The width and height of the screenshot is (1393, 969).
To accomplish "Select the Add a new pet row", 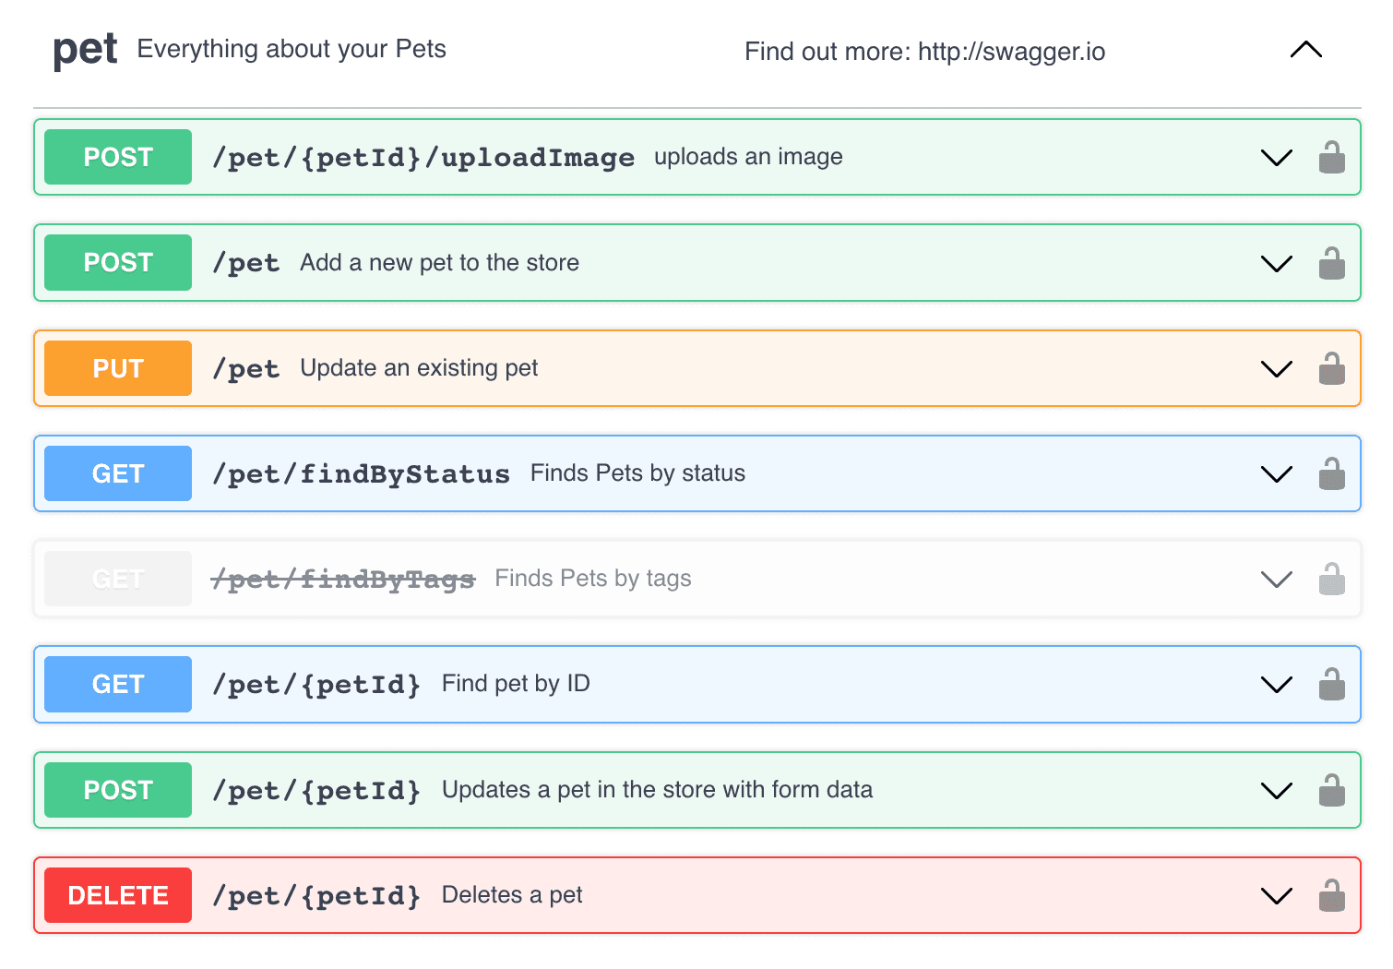I will (646, 262).
